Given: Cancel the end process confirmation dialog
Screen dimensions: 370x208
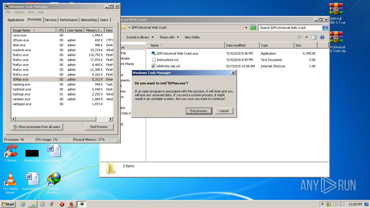Looking at the screenshot, I should point(224,111).
